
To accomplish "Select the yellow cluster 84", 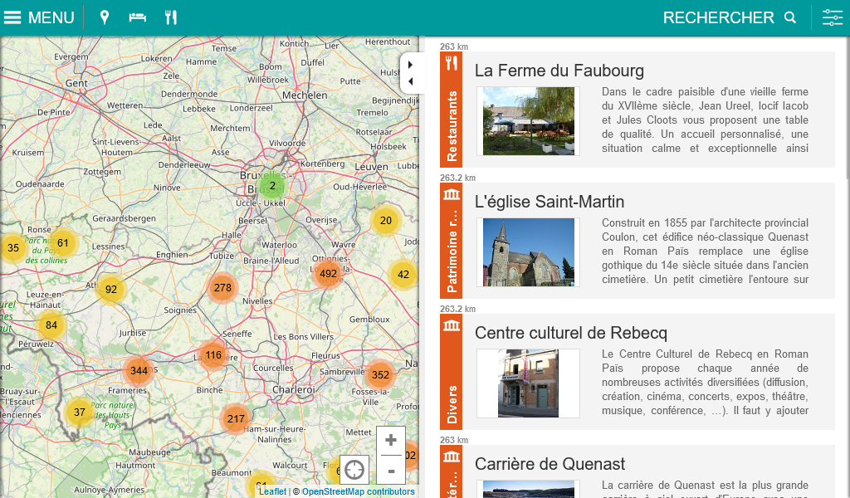I will point(51,325).
